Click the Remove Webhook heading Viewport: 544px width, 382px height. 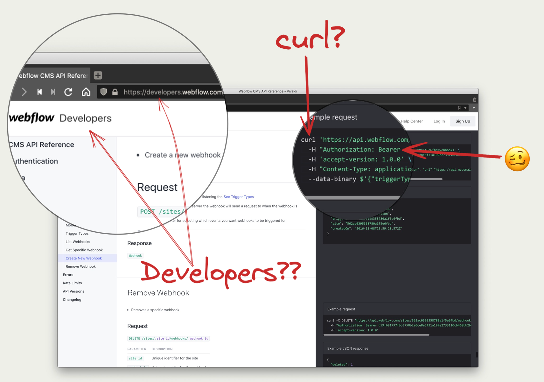pyautogui.click(x=158, y=293)
